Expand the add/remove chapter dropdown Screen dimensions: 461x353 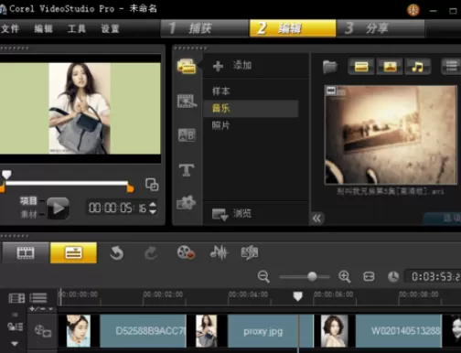point(42,309)
